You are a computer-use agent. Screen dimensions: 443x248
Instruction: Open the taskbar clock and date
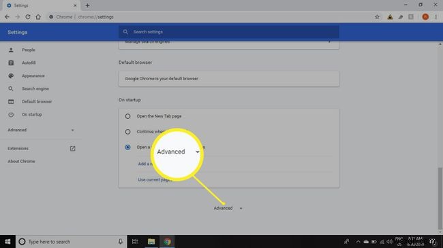[x=415, y=241]
